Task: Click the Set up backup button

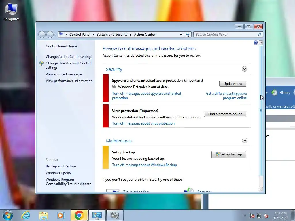Action: pos(229,154)
